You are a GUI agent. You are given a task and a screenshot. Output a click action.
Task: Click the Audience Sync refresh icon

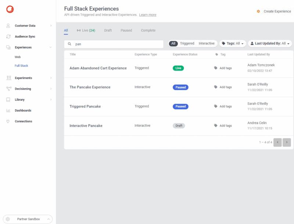click(8, 37)
